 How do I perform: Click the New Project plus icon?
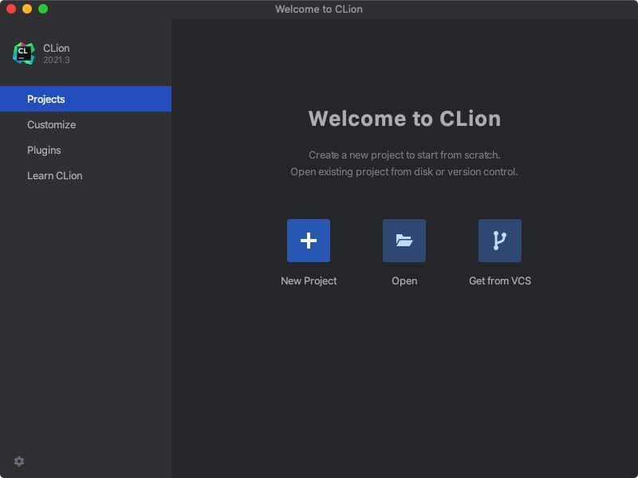click(309, 241)
